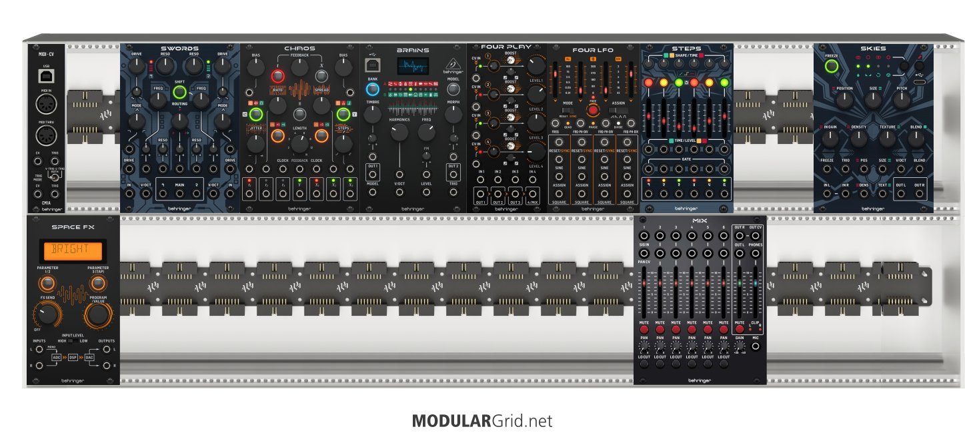Click the Swords MAIN output jack

[x=179, y=194]
